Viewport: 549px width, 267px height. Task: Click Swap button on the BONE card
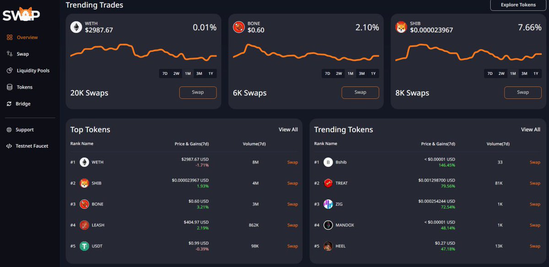[360, 92]
